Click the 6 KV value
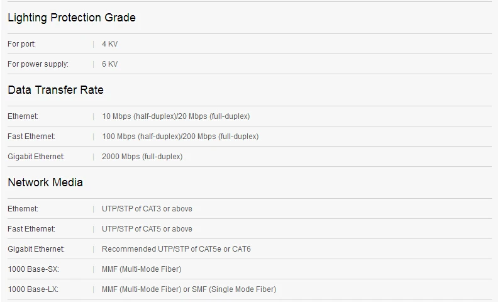 point(109,64)
